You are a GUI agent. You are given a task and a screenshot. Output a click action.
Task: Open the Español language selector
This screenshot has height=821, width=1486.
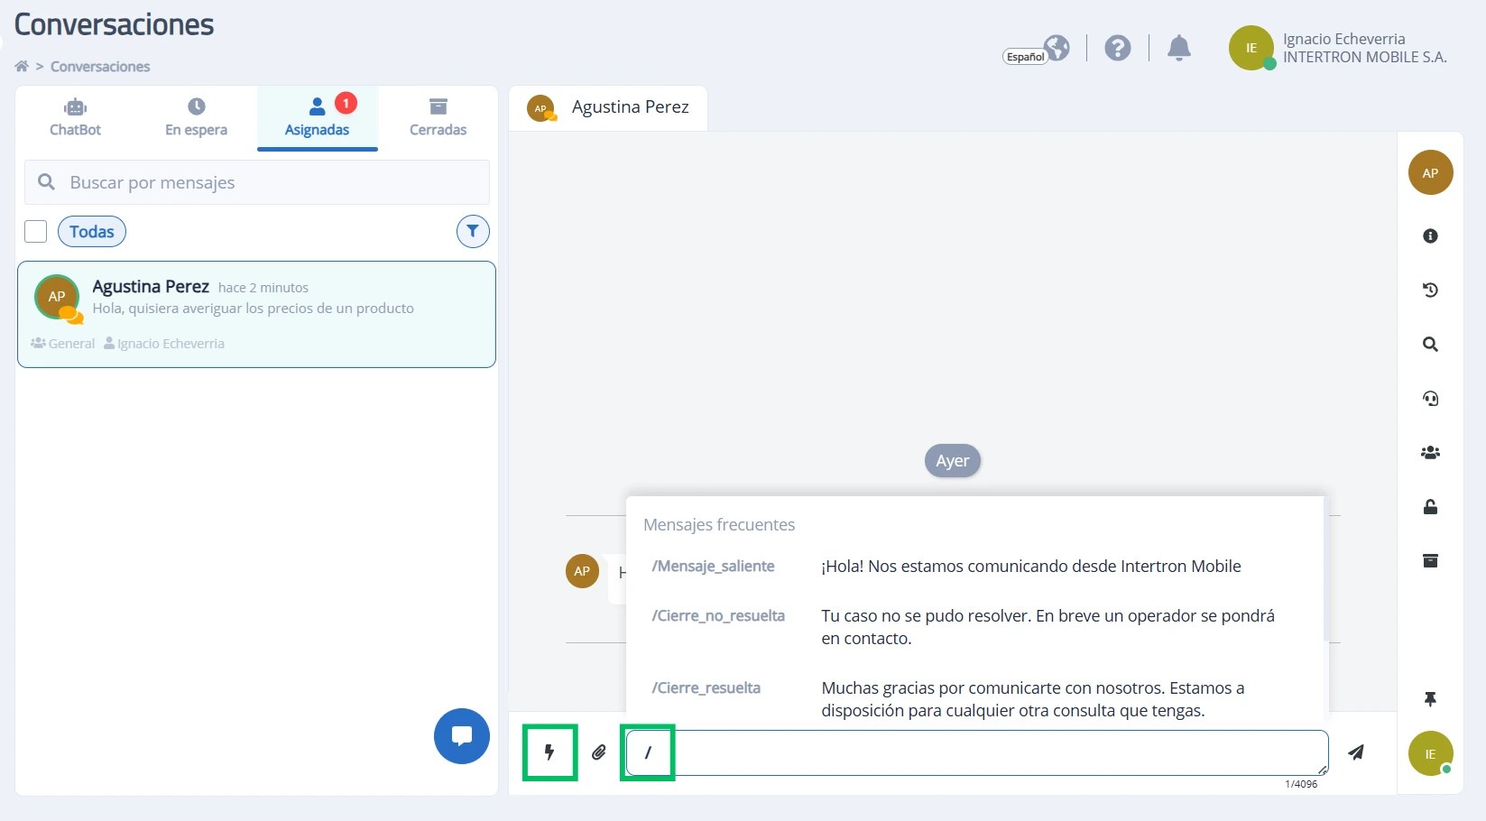pyautogui.click(x=1037, y=50)
